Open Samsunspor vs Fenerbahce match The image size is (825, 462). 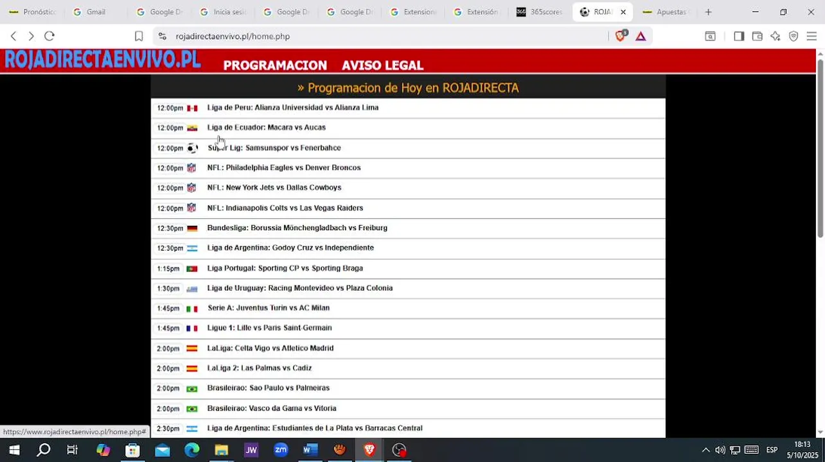pos(274,148)
